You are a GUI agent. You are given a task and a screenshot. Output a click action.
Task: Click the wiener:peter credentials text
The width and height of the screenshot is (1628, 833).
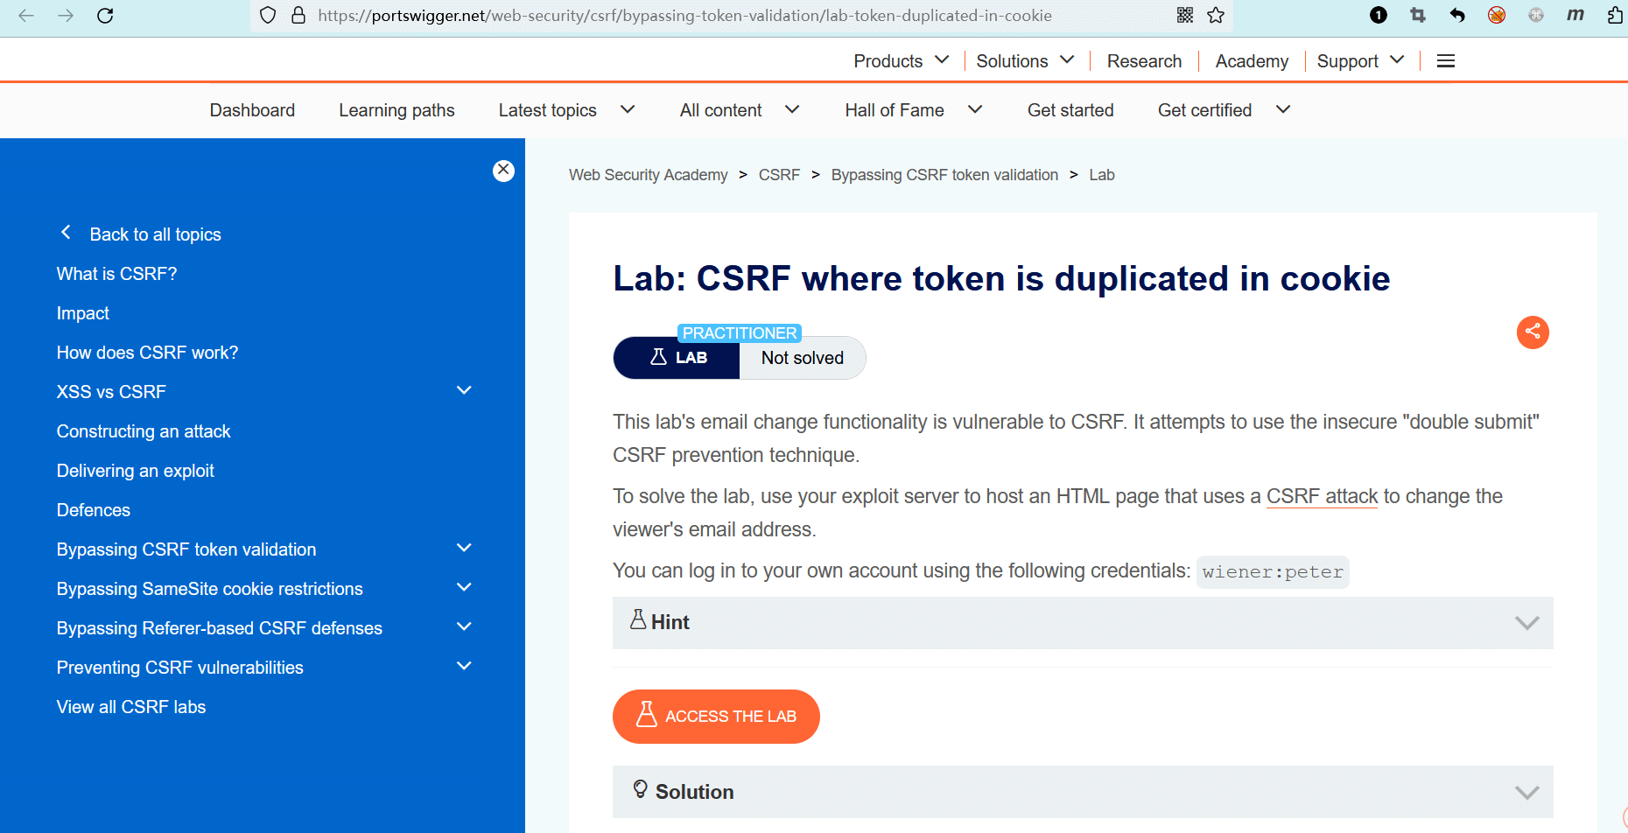point(1273,572)
